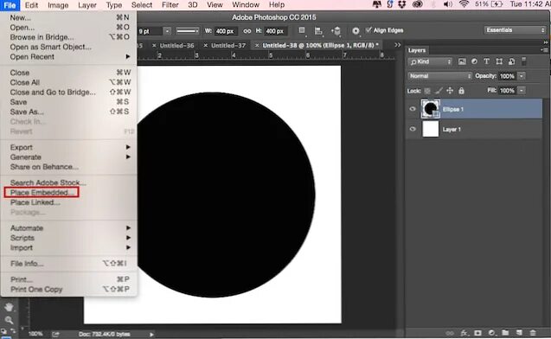Click the Dropbox icon in menu bar
551x339 pixels.
pos(402,4)
